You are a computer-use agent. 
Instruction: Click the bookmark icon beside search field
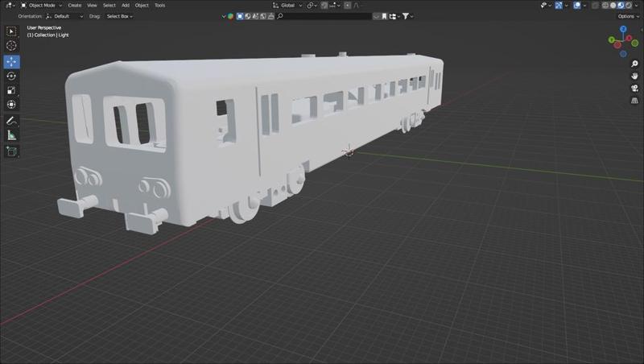click(x=385, y=16)
